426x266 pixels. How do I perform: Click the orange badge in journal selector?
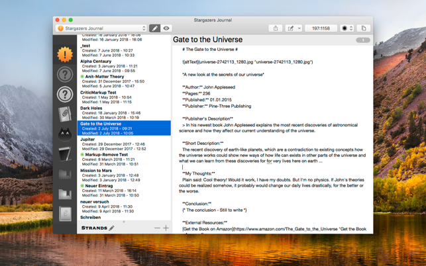[x=60, y=28]
